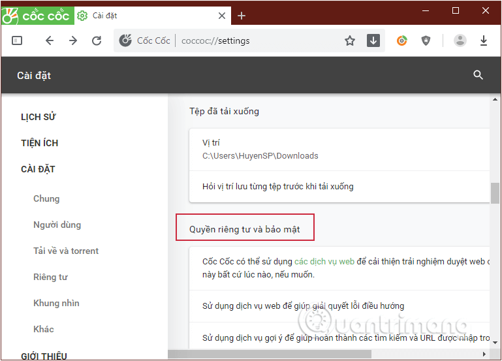Open the shield ad-block icon
The height and width of the screenshot is (361, 502).
426,40
